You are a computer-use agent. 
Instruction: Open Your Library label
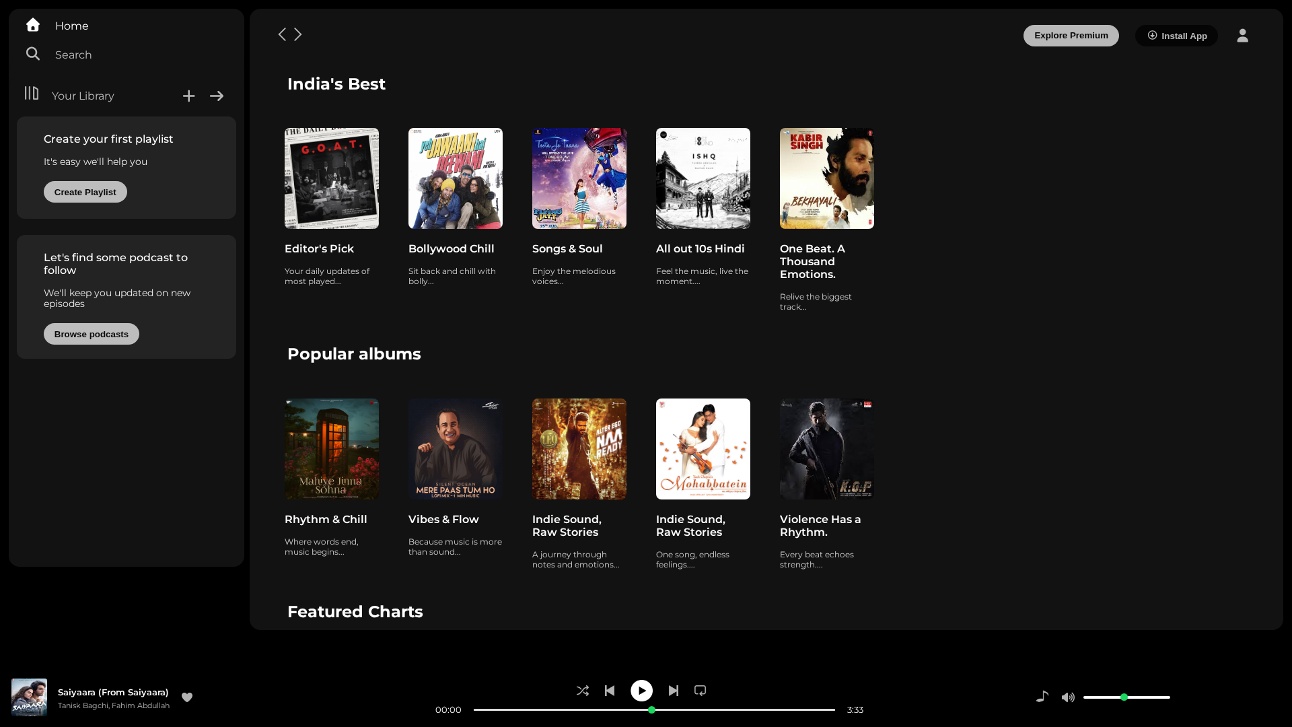pyautogui.click(x=83, y=96)
